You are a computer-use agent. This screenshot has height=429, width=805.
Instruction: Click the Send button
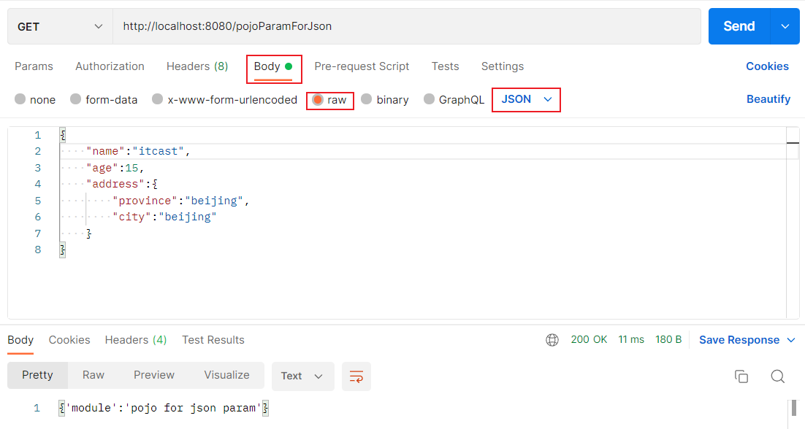click(x=739, y=26)
